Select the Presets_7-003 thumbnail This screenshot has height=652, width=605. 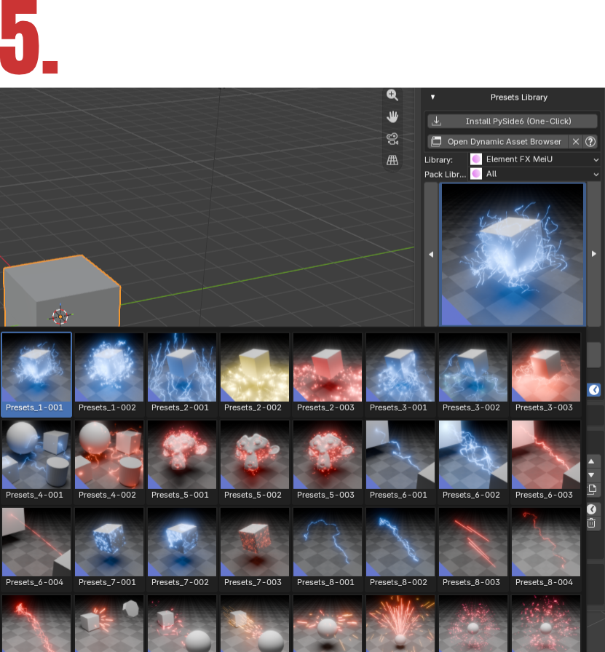tap(255, 549)
